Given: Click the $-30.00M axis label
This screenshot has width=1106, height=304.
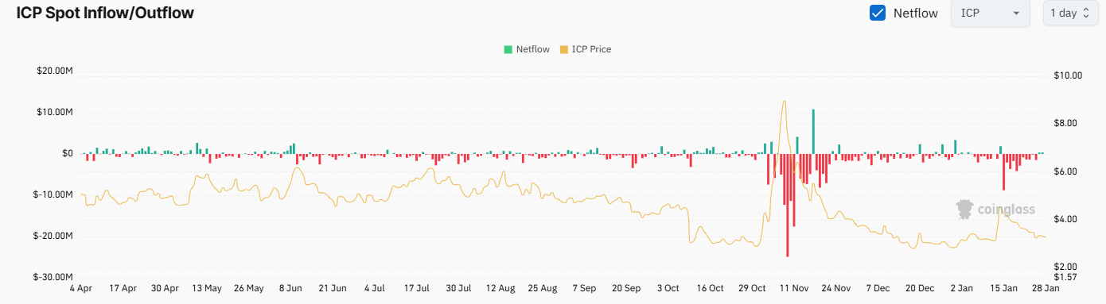Looking at the screenshot, I should point(53,277).
